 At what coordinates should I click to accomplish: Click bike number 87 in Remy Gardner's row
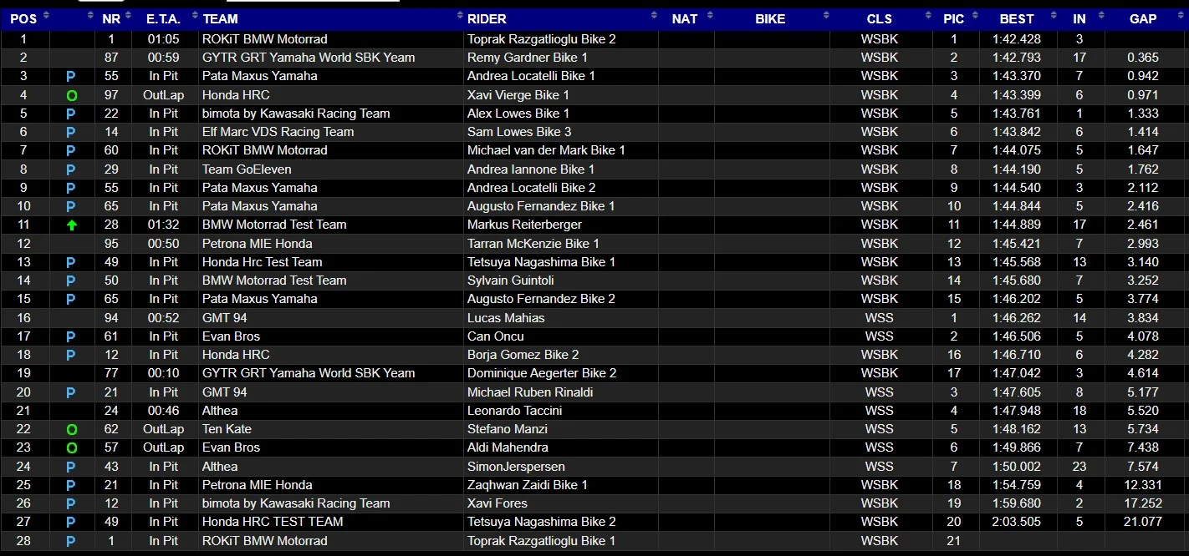(x=111, y=58)
